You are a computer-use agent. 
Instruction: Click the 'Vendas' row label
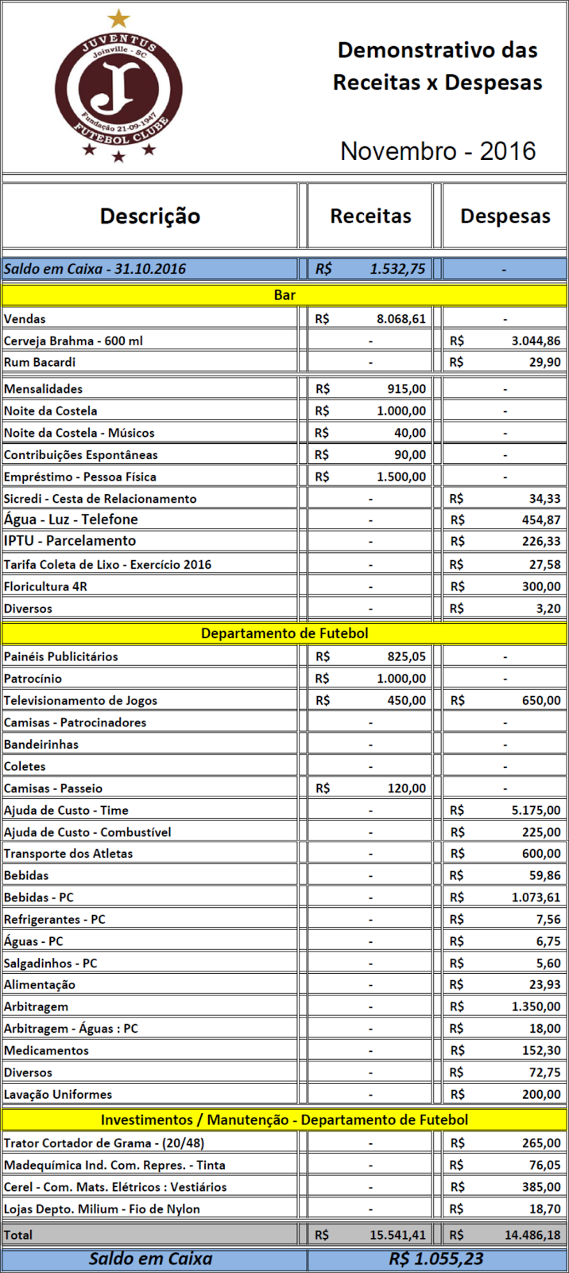(x=25, y=319)
